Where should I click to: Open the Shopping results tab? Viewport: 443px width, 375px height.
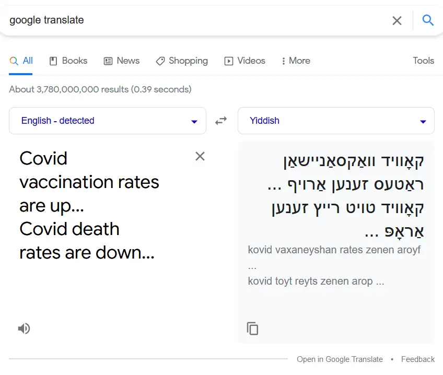click(x=182, y=61)
